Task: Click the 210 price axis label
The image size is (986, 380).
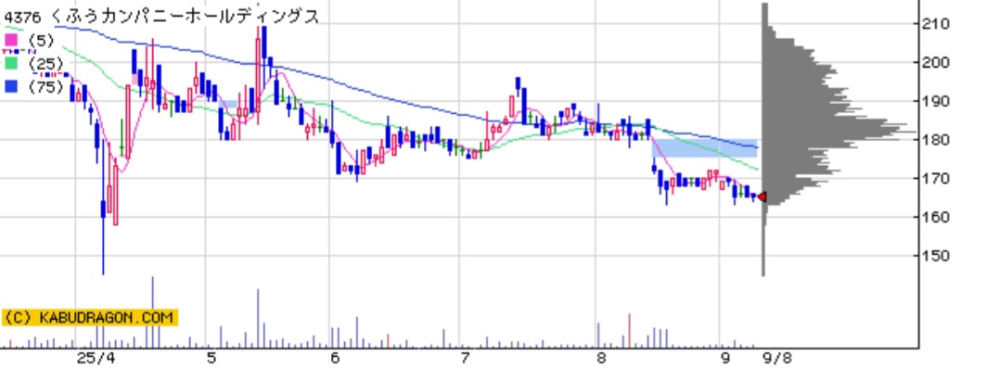Action: pyautogui.click(x=937, y=24)
